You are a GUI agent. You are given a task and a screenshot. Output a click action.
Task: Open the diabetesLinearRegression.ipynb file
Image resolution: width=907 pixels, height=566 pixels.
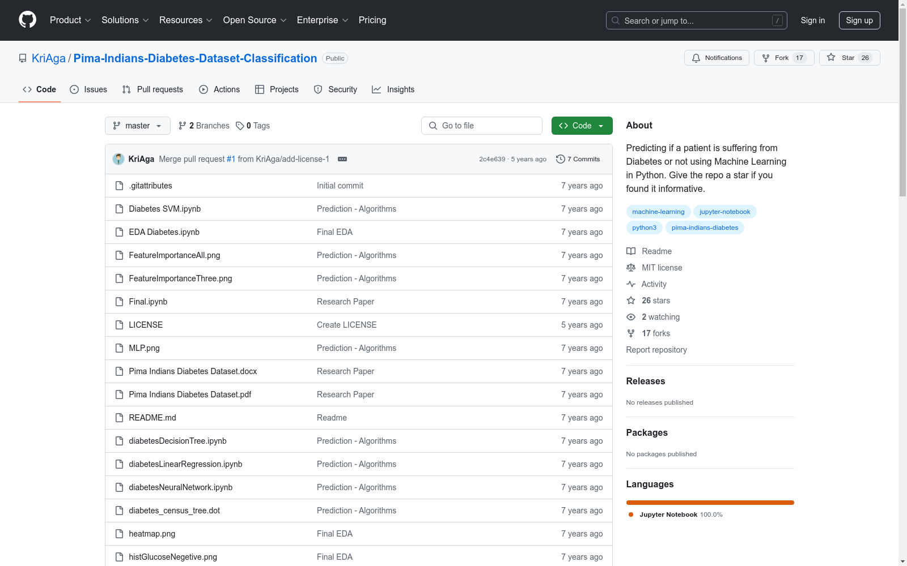coord(185,464)
